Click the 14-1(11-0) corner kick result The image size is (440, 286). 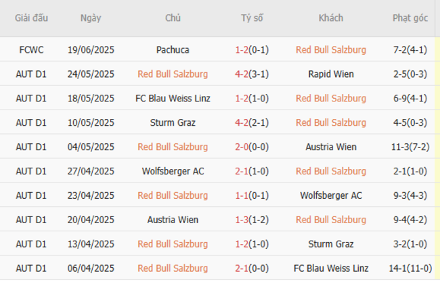point(410,268)
